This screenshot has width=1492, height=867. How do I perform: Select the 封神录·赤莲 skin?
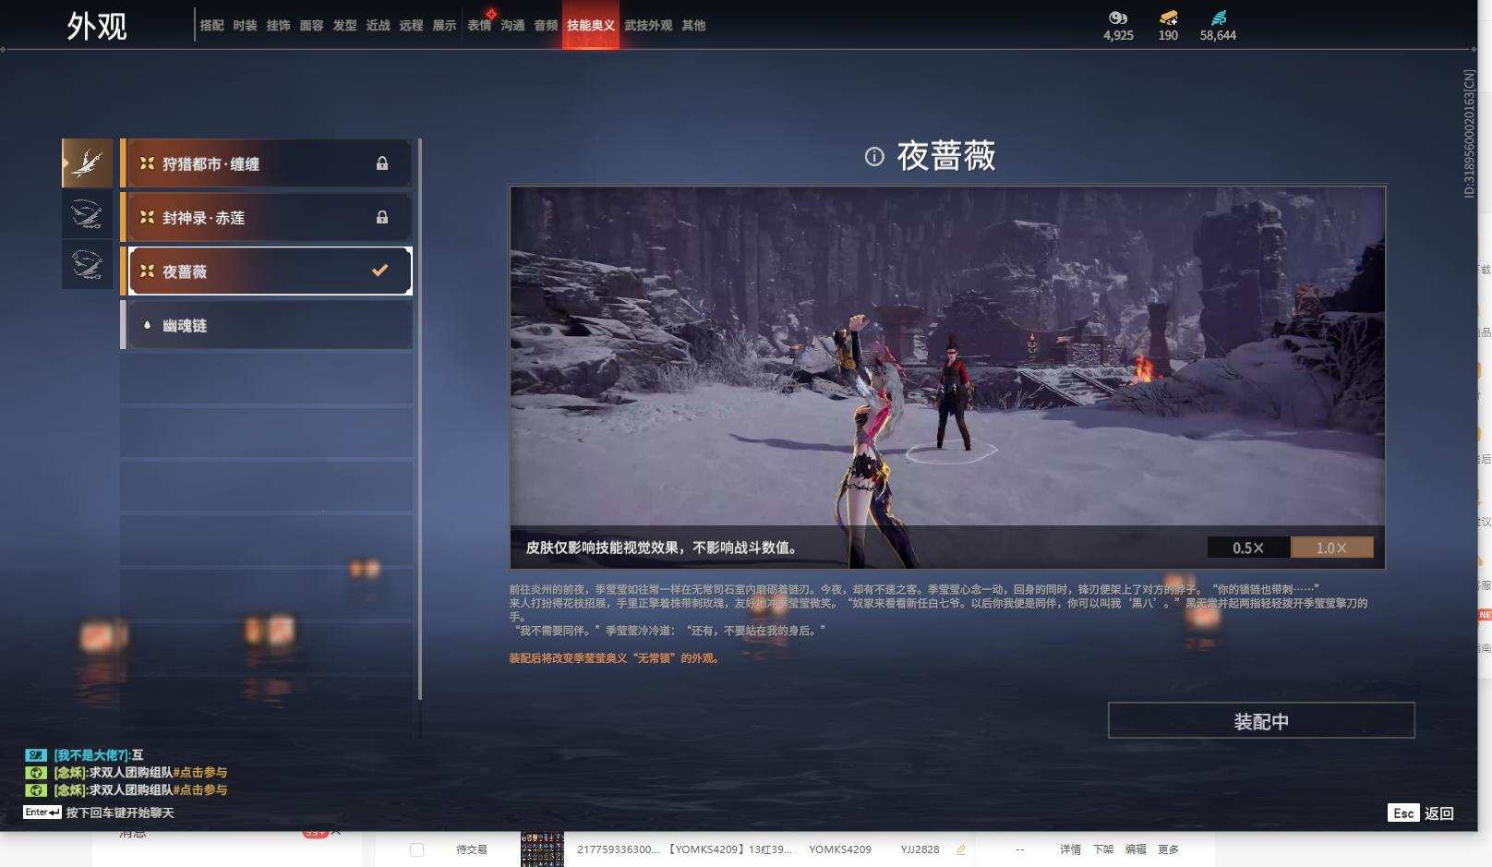(266, 217)
